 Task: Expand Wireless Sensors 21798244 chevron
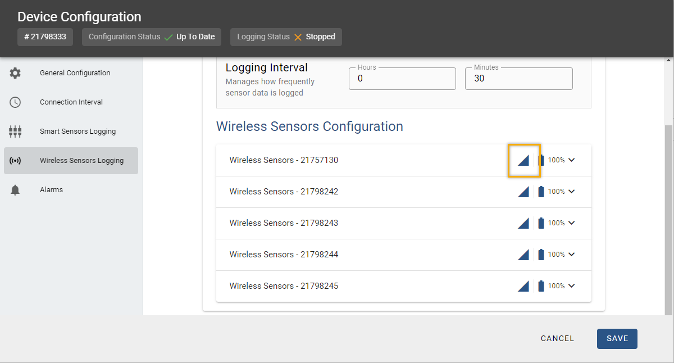click(x=572, y=255)
